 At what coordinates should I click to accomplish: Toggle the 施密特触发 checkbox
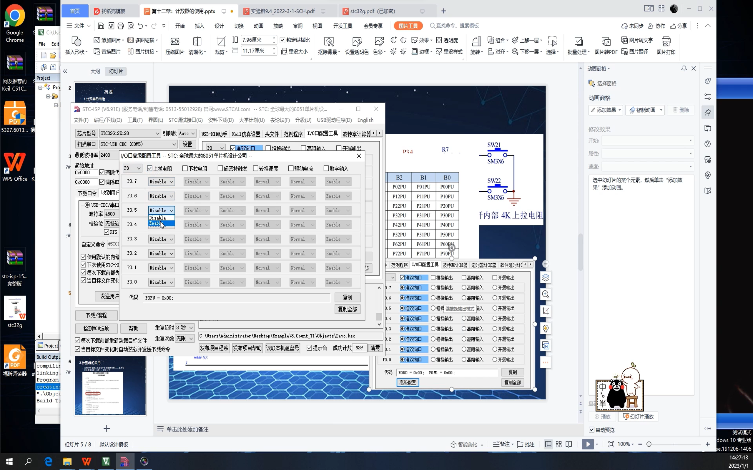click(220, 168)
